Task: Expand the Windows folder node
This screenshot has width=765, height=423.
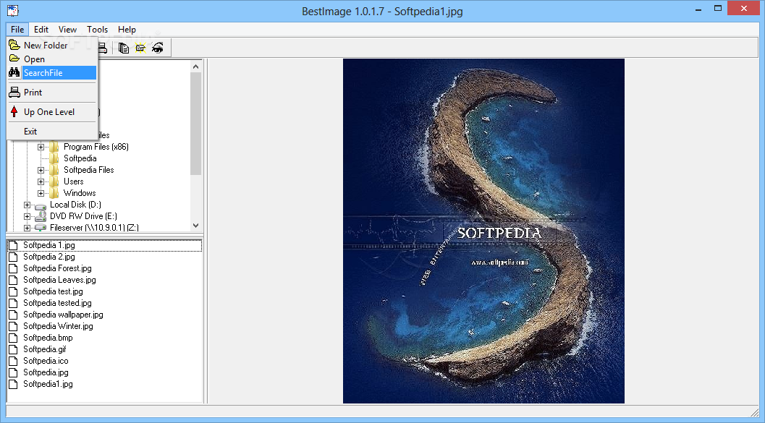Action: 41,194
